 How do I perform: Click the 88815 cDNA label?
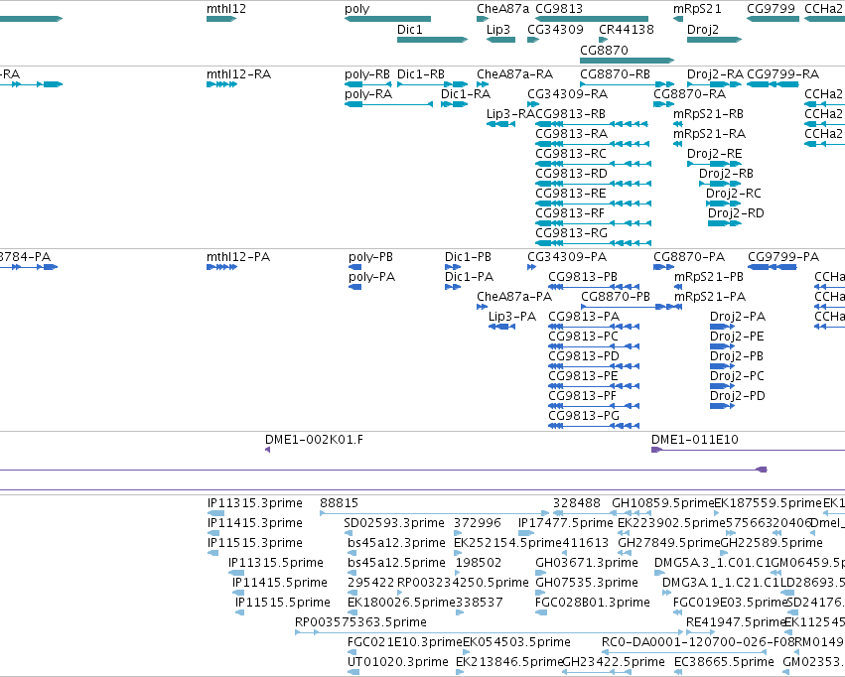(x=339, y=503)
